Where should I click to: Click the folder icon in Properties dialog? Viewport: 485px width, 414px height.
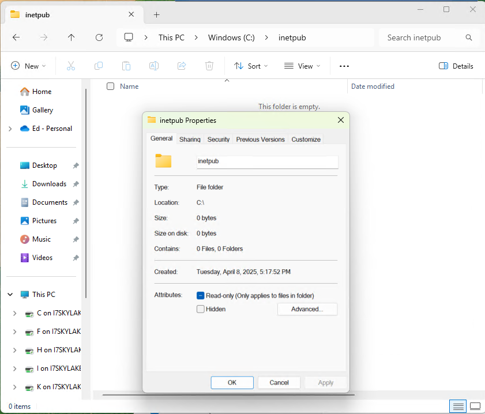point(163,161)
